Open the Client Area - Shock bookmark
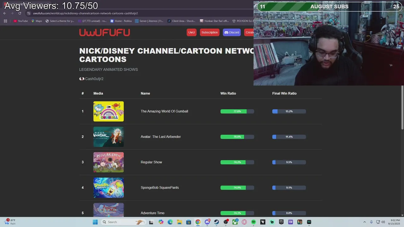The height and width of the screenshot is (227, 404). pos(181,21)
